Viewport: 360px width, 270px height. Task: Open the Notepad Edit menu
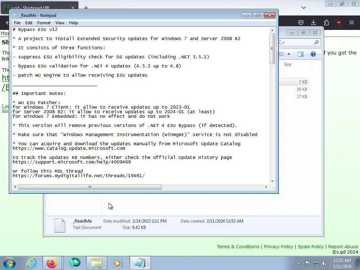(29, 23)
